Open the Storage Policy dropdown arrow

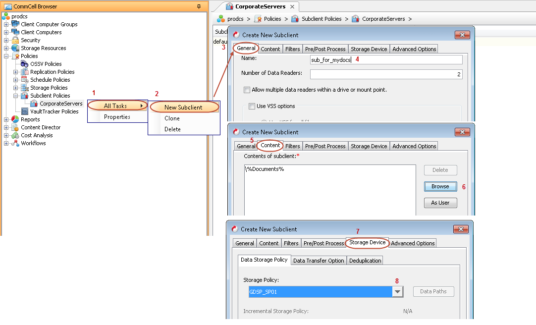397,292
